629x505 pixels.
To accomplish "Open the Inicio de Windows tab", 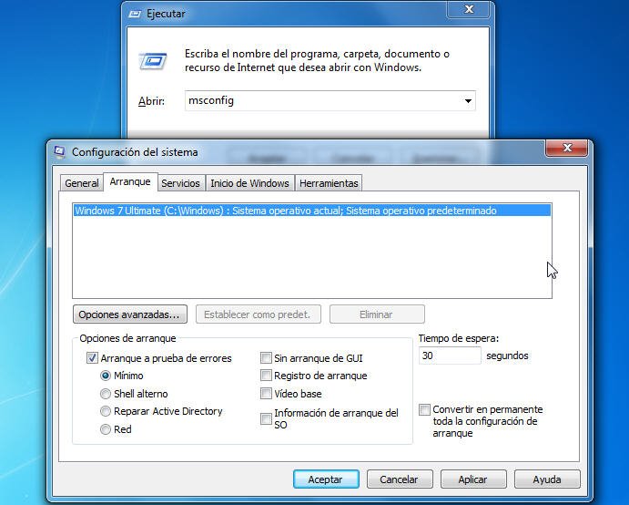I will 249,183.
